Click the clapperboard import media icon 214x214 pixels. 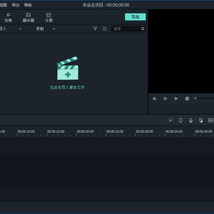[x=68, y=68]
